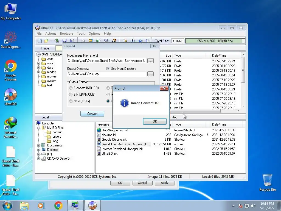Viewport: 281px width, 211px height.
Task: Expand the CD/DVD Drive(D:) node
Action: (x=38, y=159)
